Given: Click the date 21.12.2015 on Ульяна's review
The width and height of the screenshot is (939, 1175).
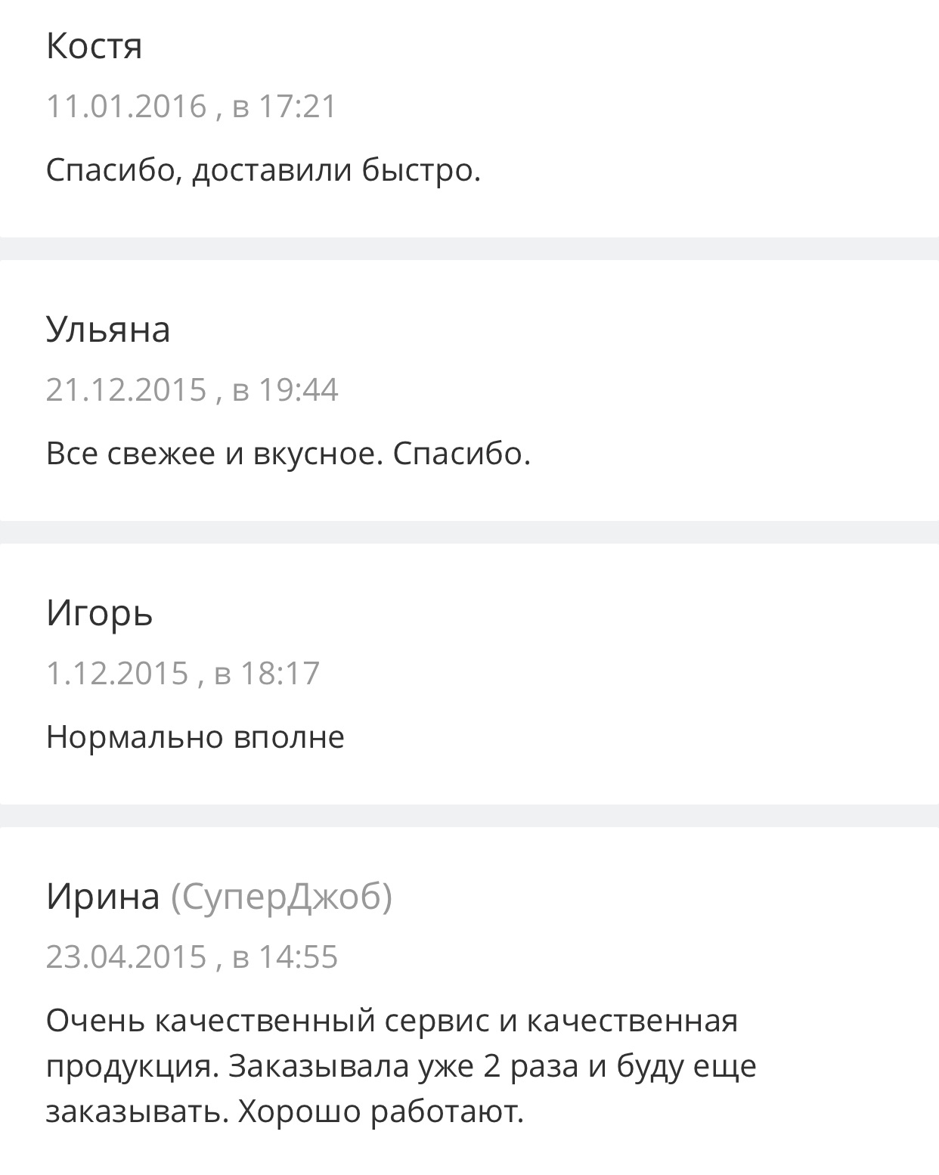Looking at the screenshot, I should [x=126, y=390].
